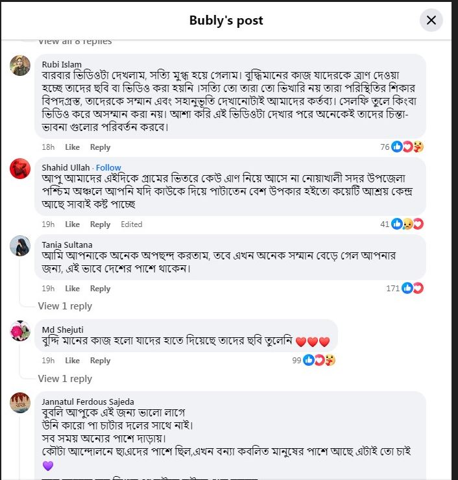Open Rubi Islam's profile picture
This screenshot has width=458, height=480.
(x=20, y=66)
